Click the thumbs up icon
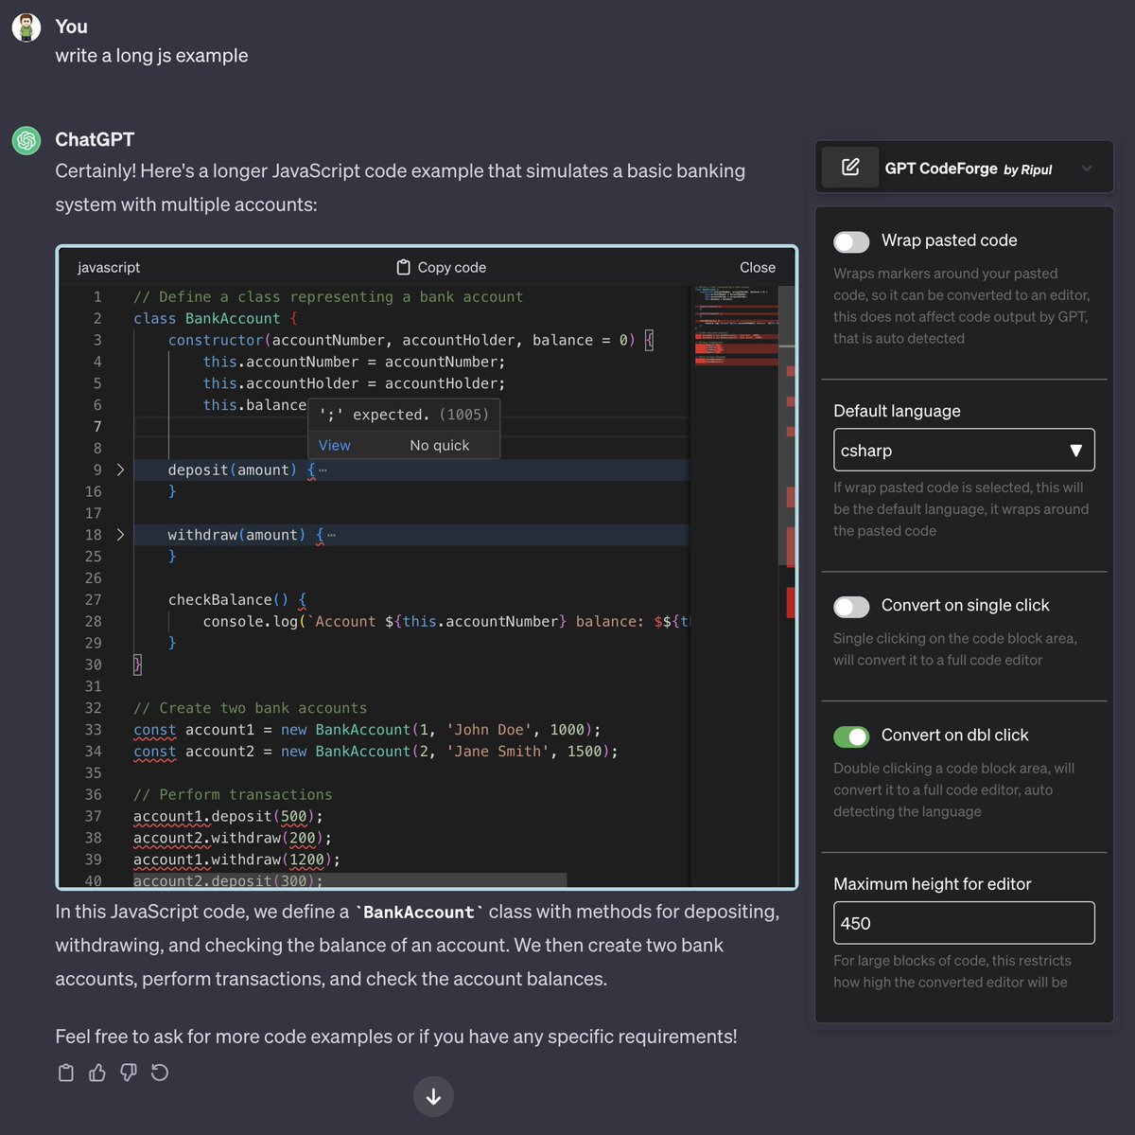1135x1135 pixels. pyautogui.click(x=97, y=1073)
